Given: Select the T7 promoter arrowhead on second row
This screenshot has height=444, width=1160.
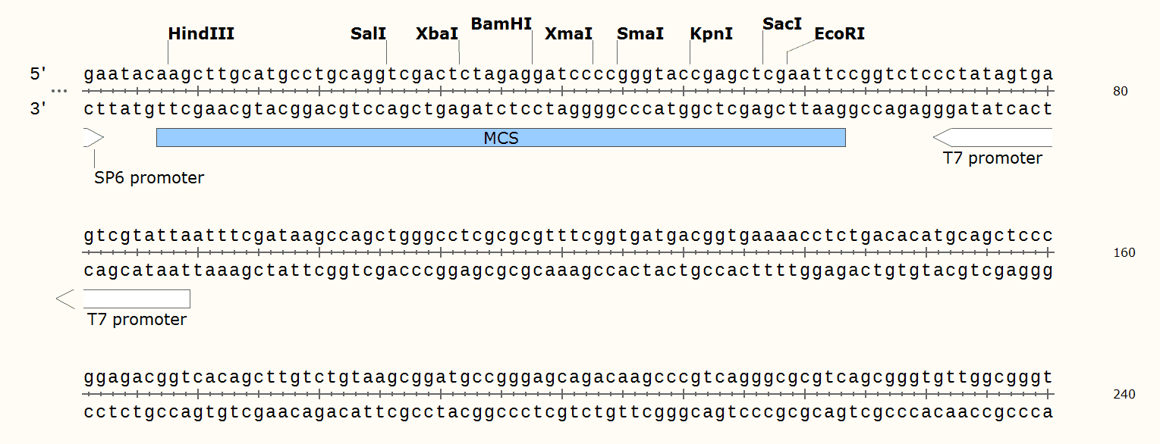Looking at the screenshot, I should click(67, 299).
